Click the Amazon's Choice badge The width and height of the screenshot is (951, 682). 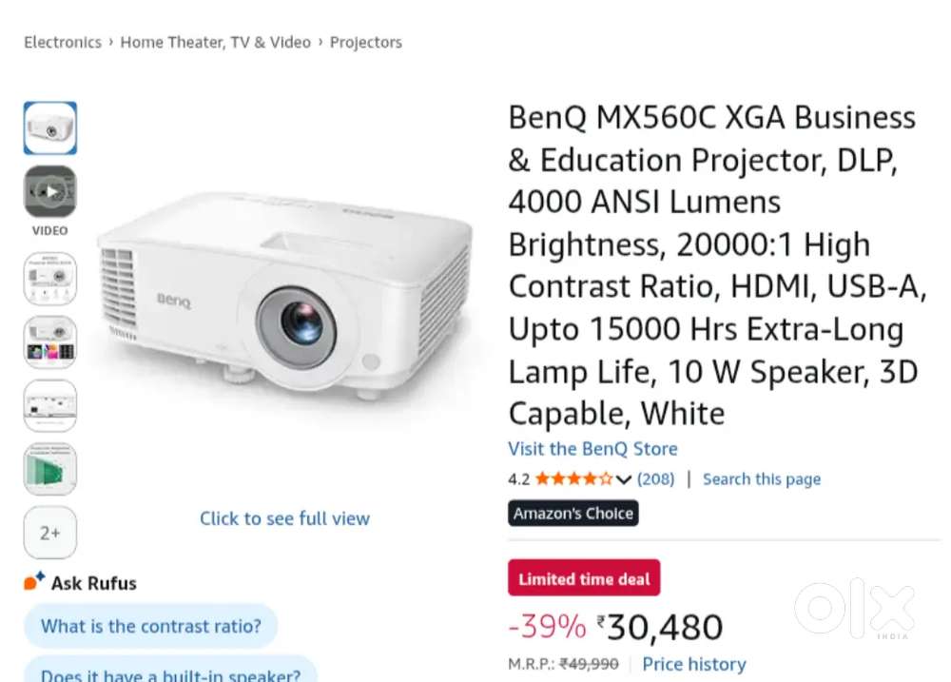tap(573, 514)
